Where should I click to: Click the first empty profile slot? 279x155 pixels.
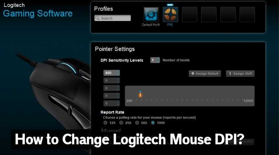189,14
